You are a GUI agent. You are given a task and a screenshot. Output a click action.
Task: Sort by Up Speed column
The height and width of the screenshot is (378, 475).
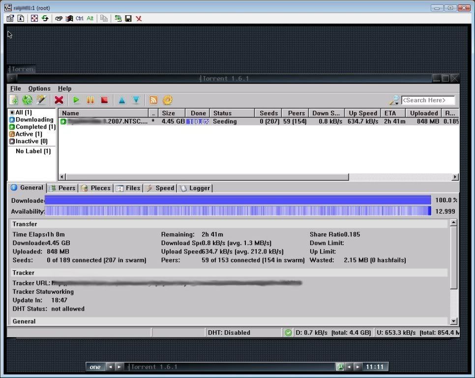pos(362,113)
